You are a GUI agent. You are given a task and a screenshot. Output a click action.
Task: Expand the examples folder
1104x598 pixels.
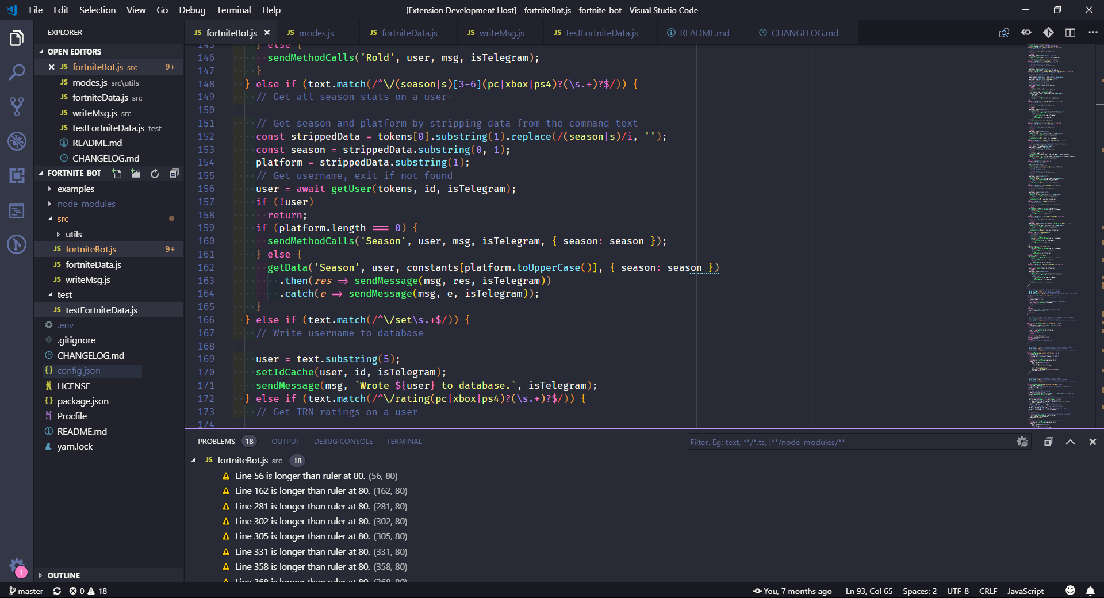pos(109,189)
